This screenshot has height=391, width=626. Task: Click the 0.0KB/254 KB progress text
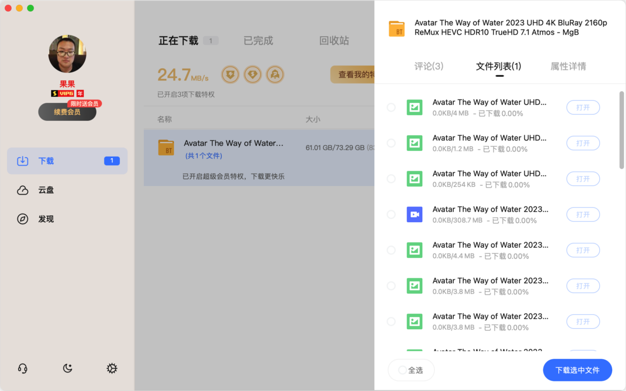pos(454,185)
